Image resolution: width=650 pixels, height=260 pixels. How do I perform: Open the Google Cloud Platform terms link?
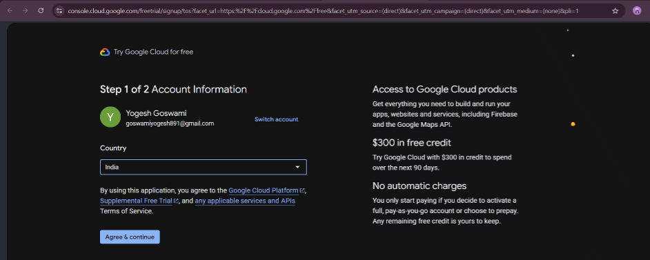tap(263, 190)
